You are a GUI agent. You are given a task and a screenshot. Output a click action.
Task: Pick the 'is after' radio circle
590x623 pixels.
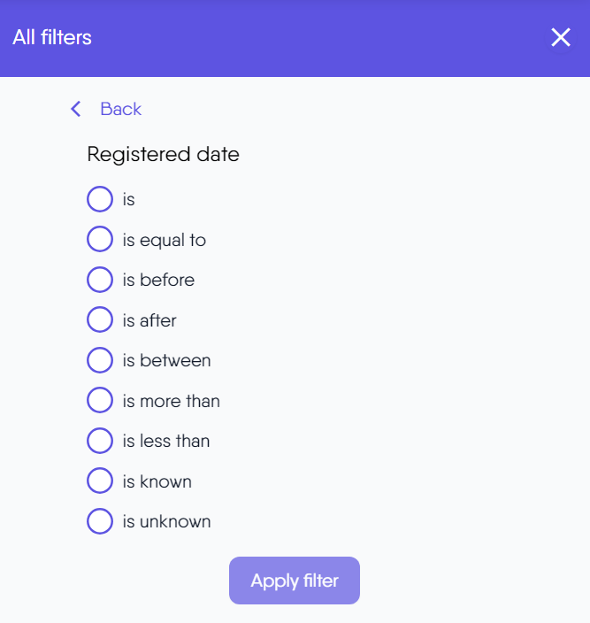[x=100, y=319]
